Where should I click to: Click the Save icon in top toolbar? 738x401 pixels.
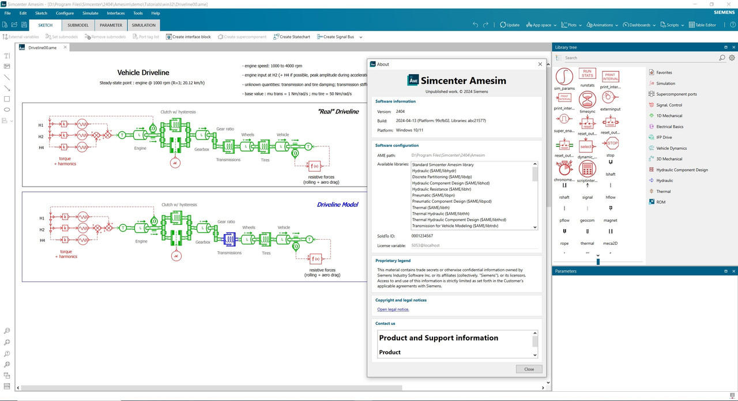23,25
